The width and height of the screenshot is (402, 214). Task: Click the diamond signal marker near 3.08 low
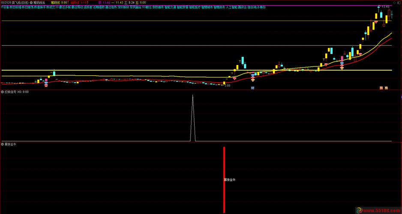[x=234, y=78]
